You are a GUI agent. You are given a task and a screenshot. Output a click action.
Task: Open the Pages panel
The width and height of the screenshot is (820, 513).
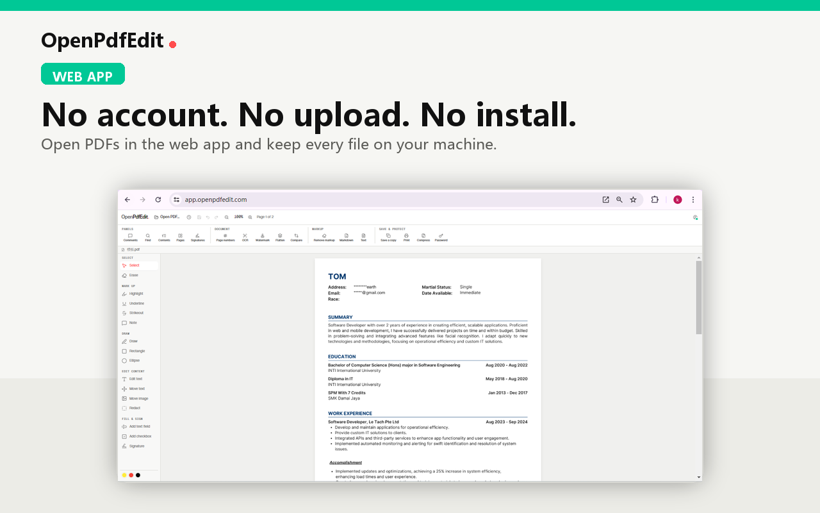pyautogui.click(x=181, y=237)
